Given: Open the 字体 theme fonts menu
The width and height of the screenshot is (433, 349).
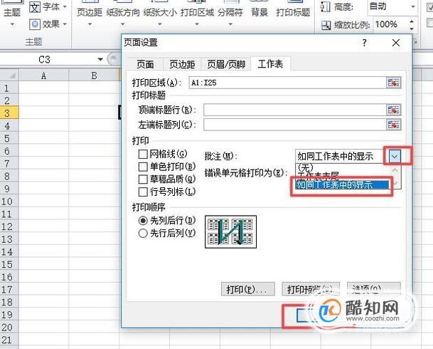Looking at the screenshot, I should pyautogui.click(x=48, y=7).
